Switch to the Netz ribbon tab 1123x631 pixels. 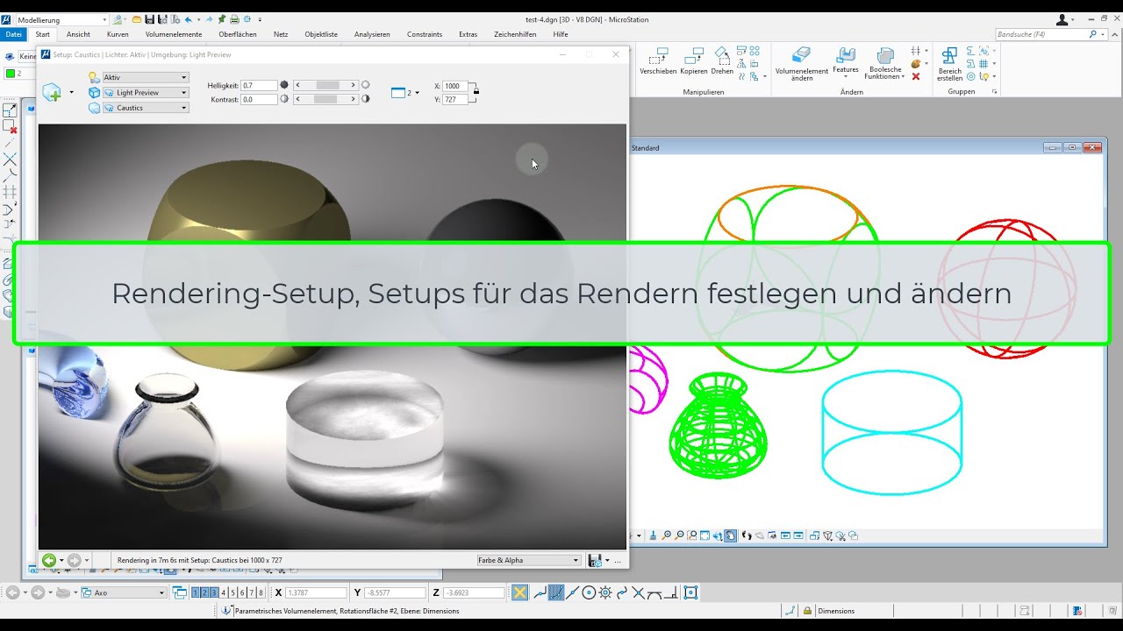coord(281,34)
